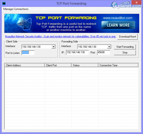Click the Forwarding Side Port field
The image size is (143, 134).
pyautogui.click(x=104, y=52)
